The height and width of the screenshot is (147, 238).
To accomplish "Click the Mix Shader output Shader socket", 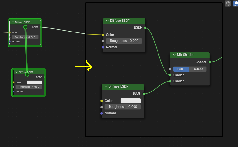I will 209,62.
